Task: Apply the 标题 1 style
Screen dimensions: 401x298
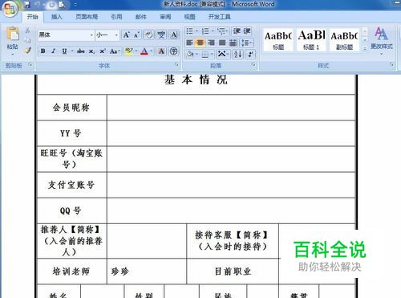Action: [x=311, y=39]
